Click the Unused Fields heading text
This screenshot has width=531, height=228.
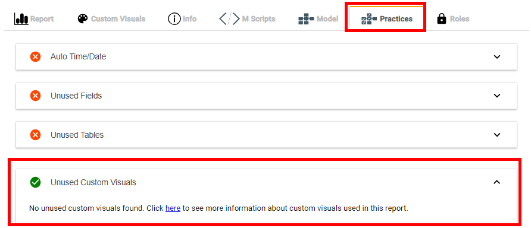coord(76,96)
